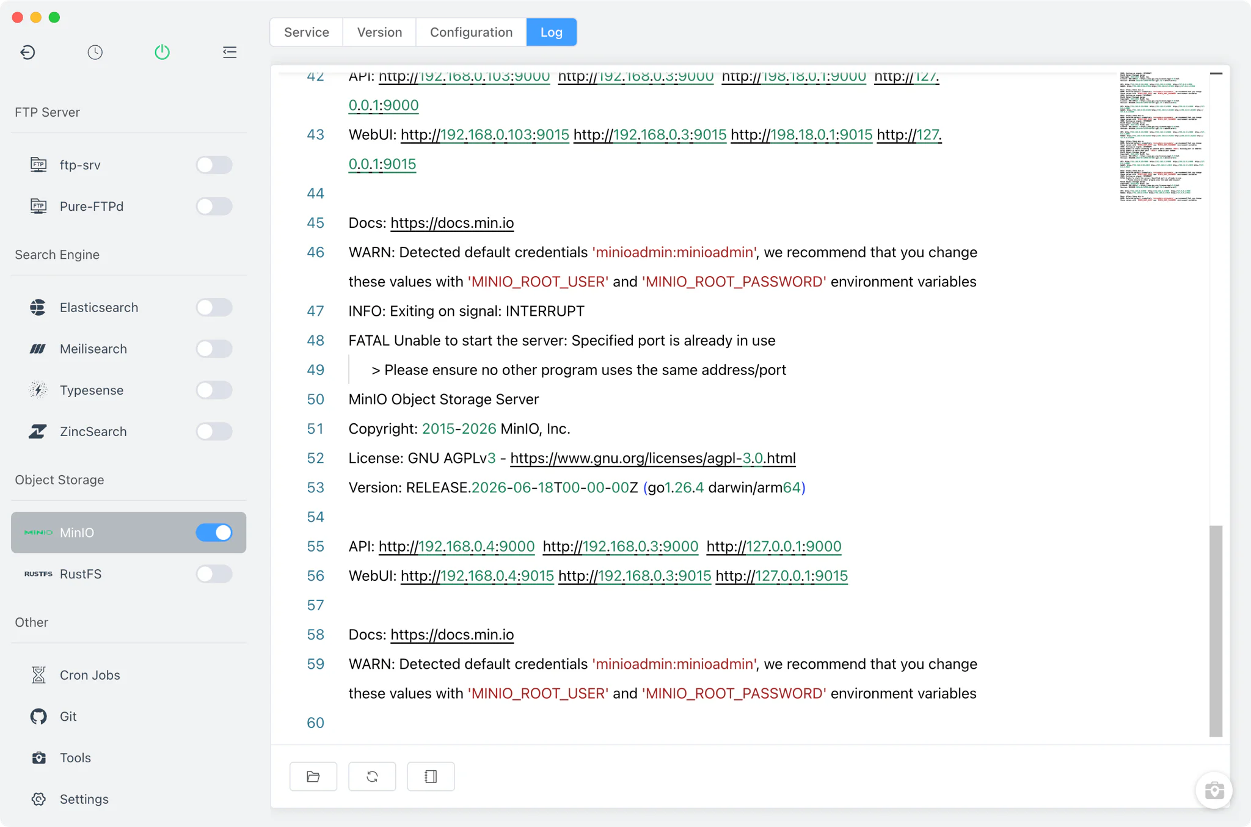
Task: Click the green power icon
Action: tap(162, 52)
